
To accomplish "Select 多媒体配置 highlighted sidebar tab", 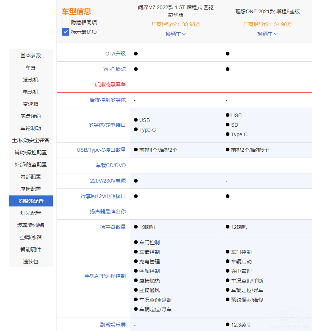I will point(31,201).
